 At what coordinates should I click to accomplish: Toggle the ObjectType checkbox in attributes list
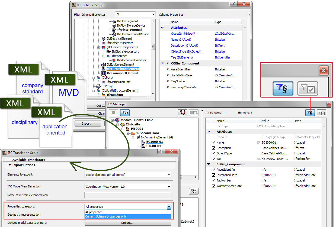[x=214, y=153]
